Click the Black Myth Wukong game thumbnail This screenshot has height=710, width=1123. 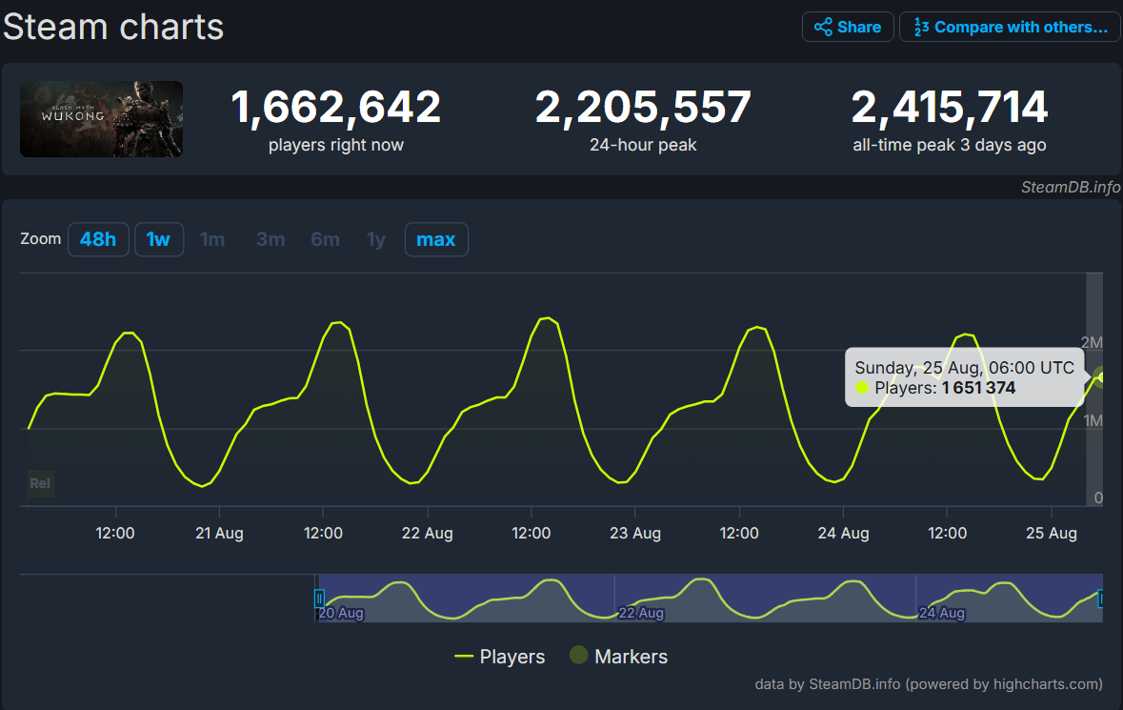(x=101, y=119)
